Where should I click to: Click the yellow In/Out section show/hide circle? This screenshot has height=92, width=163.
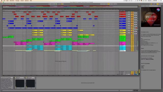[139, 70]
